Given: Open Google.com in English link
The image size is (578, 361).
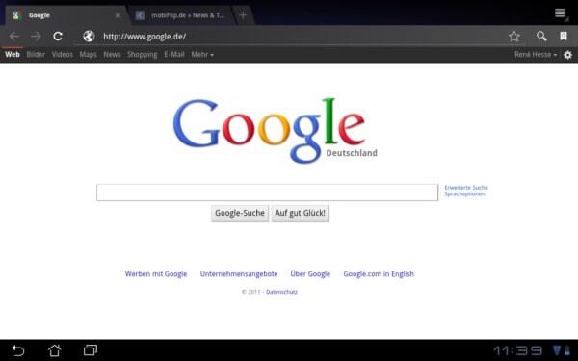Looking at the screenshot, I should 379,274.
